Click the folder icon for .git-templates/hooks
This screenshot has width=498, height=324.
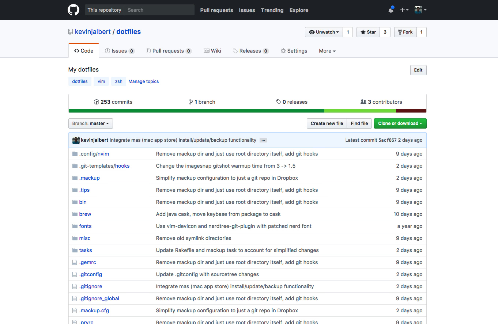[75, 166]
